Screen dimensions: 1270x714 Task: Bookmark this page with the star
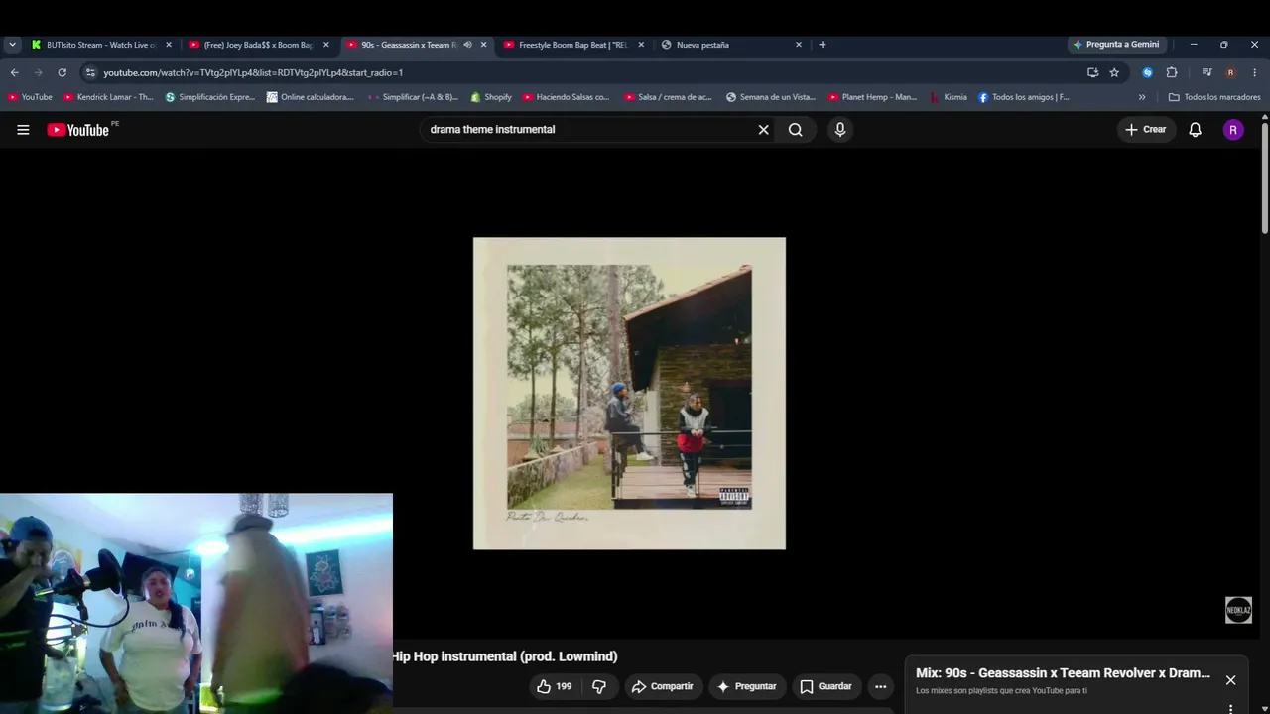click(1114, 72)
